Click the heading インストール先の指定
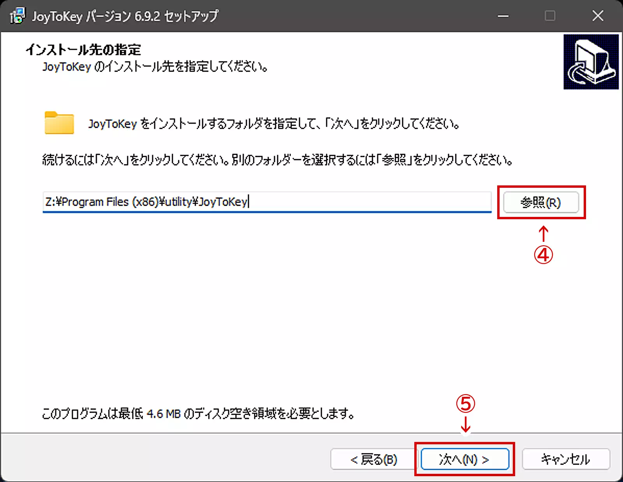 tap(83, 50)
